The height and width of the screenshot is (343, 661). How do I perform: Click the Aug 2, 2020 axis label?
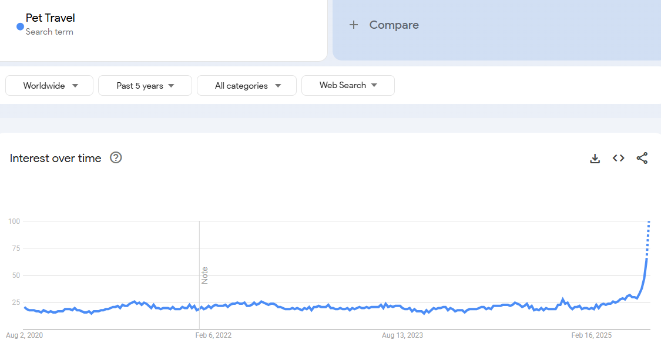click(x=25, y=335)
